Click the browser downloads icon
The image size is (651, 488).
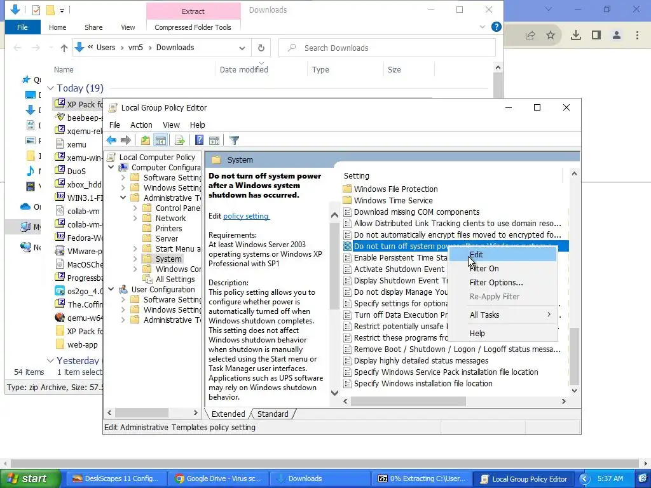[576, 36]
